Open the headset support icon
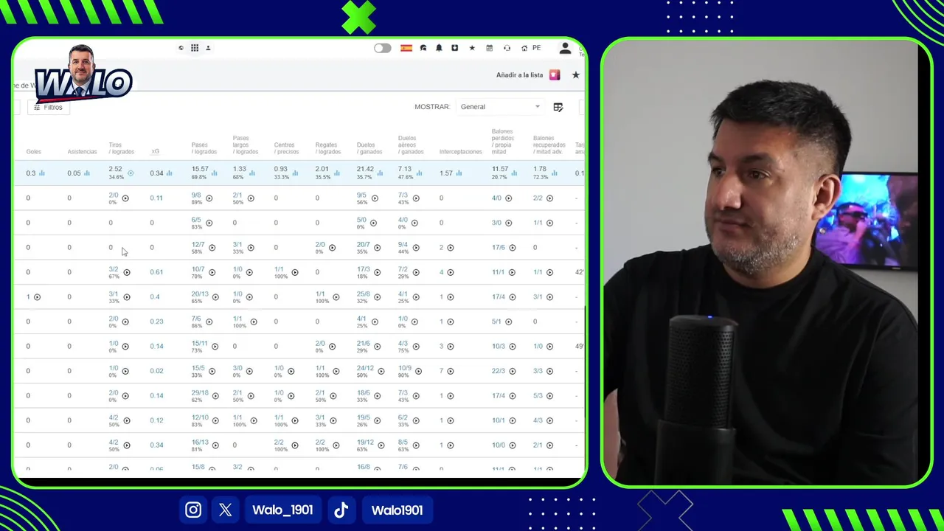The image size is (944, 531). click(x=507, y=48)
